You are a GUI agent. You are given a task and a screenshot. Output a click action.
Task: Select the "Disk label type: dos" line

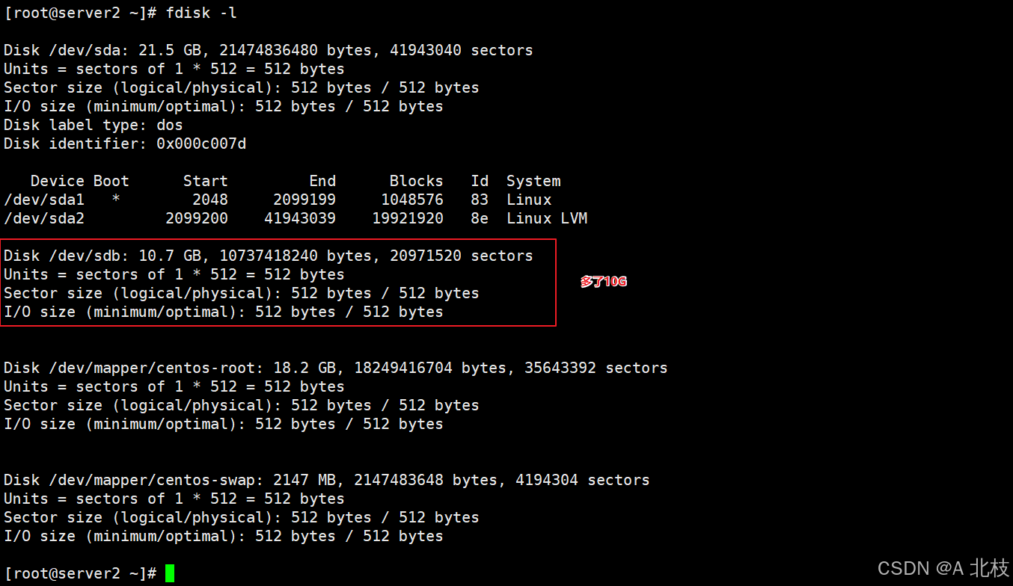(x=94, y=125)
